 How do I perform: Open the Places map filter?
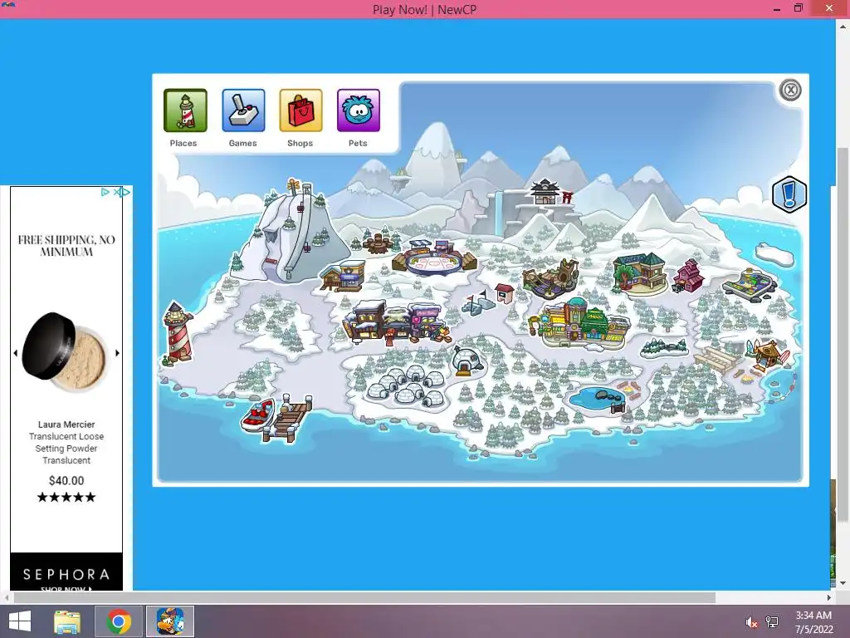[x=185, y=110]
